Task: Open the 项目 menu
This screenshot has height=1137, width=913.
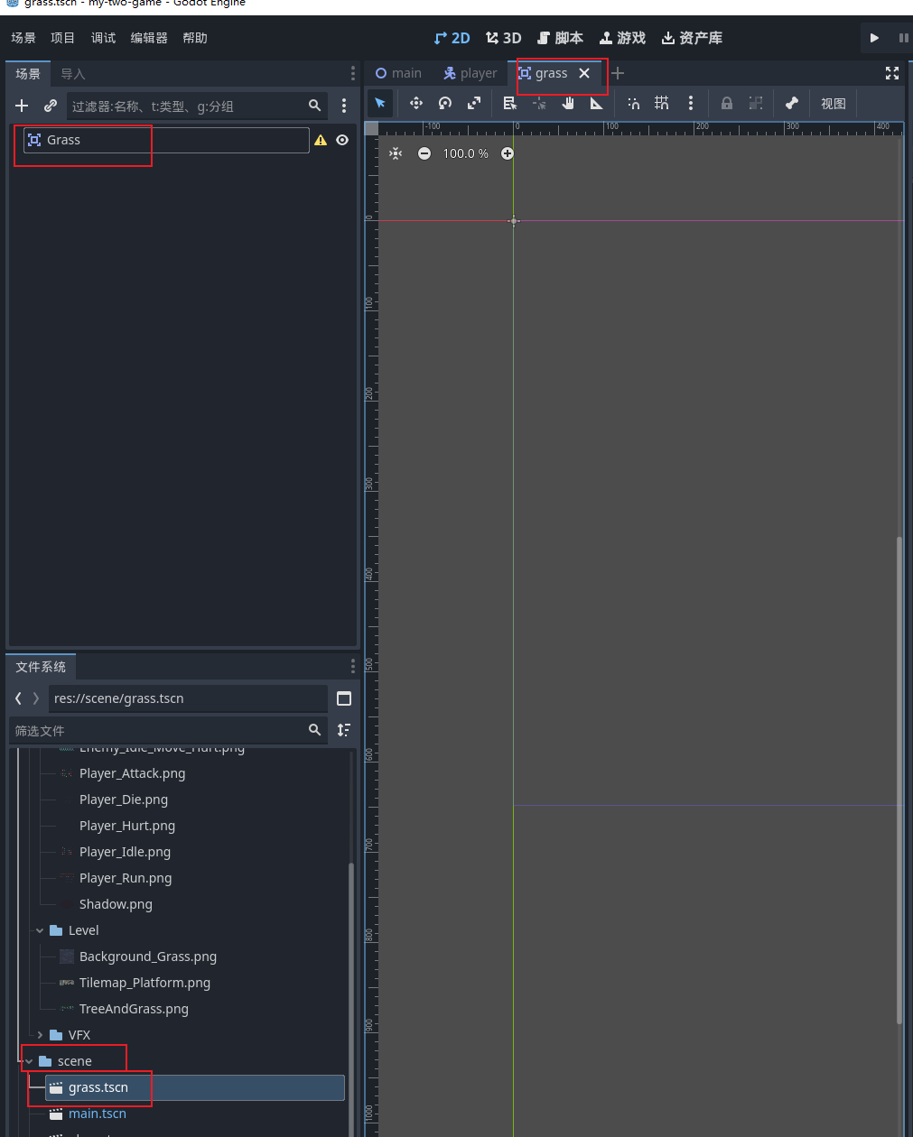Action: click(63, 38)
